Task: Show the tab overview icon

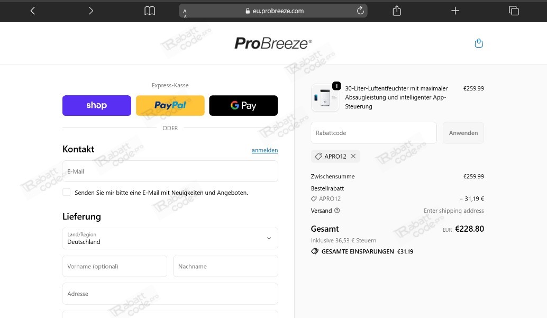Action: (514, 11)
